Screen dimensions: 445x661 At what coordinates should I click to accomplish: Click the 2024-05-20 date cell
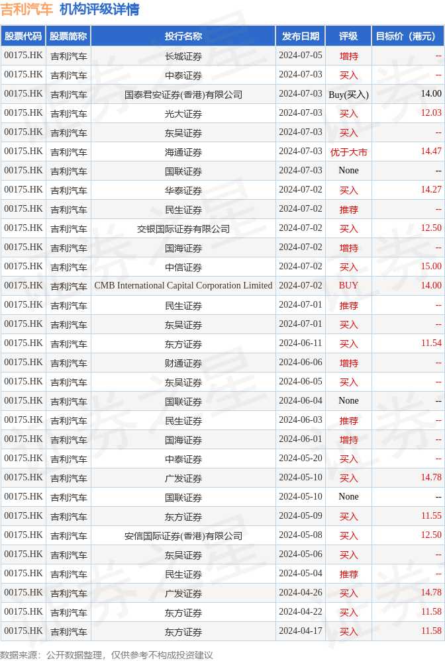coord(301,459)
